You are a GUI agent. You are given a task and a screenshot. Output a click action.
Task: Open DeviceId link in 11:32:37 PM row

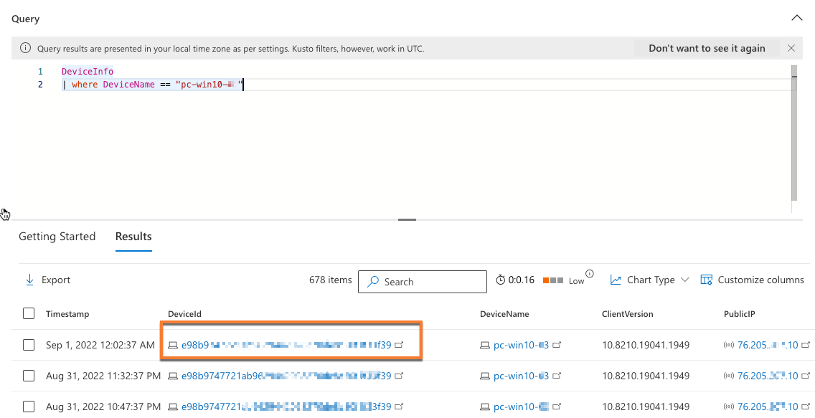click(286, 376)
